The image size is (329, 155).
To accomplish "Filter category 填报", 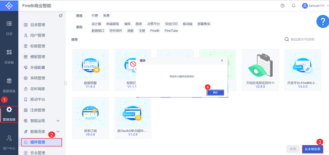I will 127,24.
